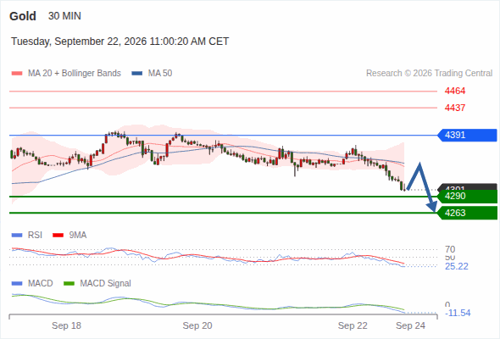This screenshot has width=500, height=339.
Task: Click the MA 20 + Bollinger Bands legend swatch
Action: click(x=17, y=74)
